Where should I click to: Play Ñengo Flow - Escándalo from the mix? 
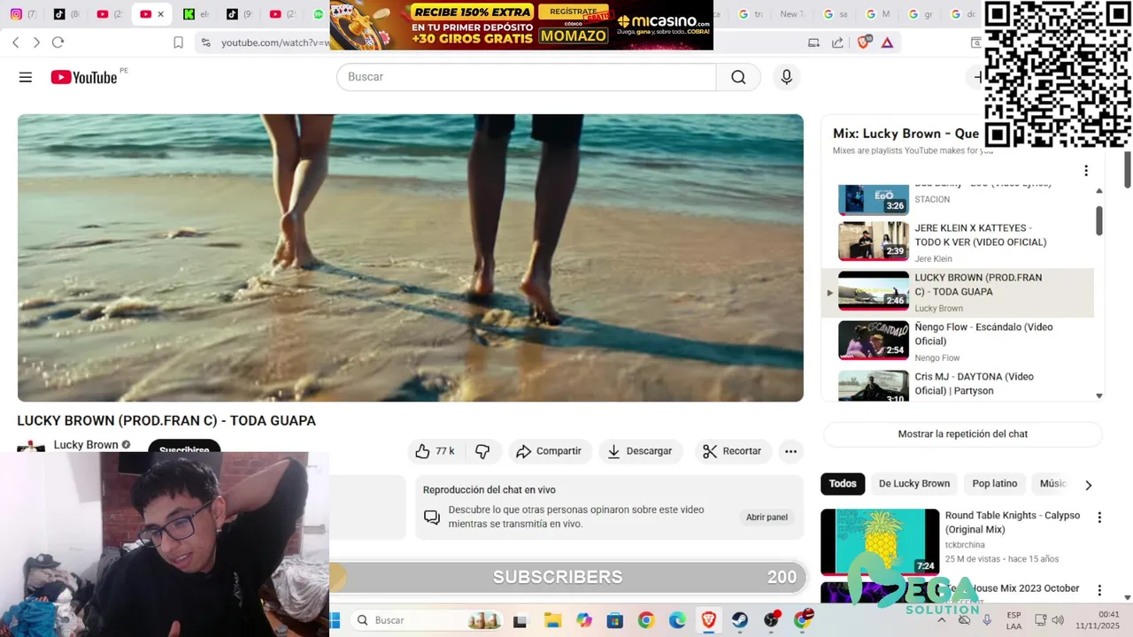[x=958, y=341]
